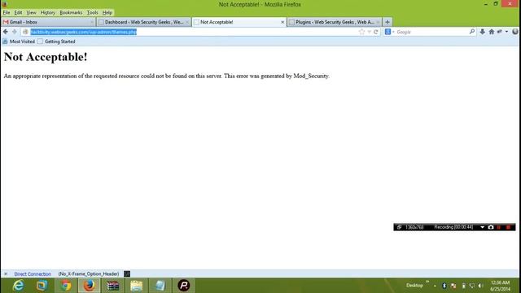Click recorder region selection icon
Screen dimensions: 521x293
point(399,227)
